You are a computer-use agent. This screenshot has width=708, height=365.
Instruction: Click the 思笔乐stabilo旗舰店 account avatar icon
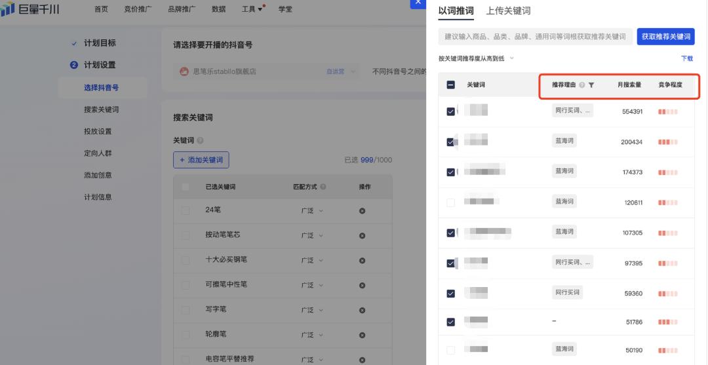click(184, 71)
